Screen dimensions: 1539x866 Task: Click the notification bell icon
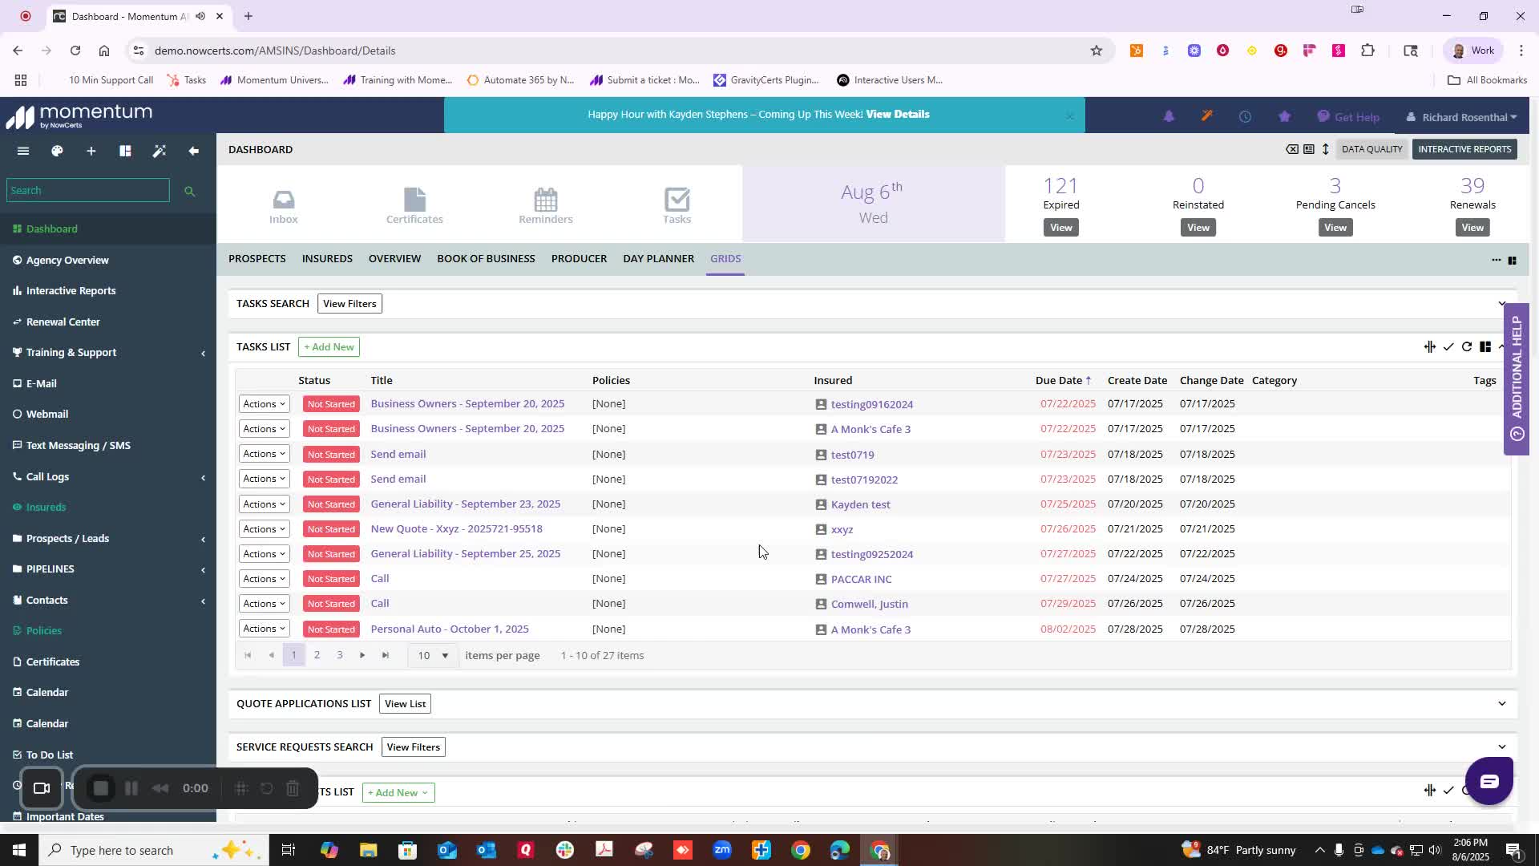(x=1169, y=116)
